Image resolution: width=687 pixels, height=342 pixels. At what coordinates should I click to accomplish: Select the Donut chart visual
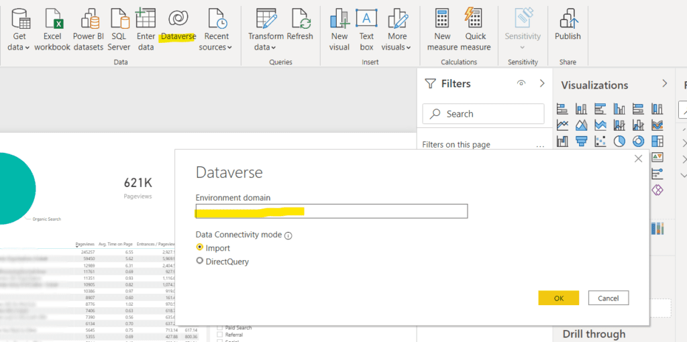(639, 141)
